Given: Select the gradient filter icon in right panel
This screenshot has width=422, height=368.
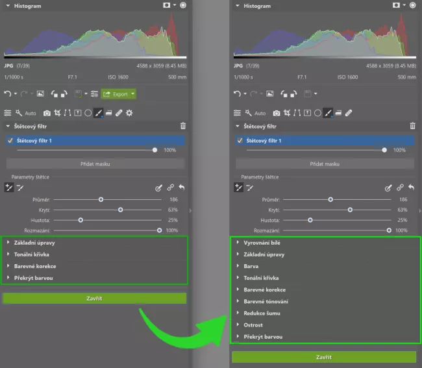Looking at the screenshot, I should pyautogui.click(x=338, y=113).
